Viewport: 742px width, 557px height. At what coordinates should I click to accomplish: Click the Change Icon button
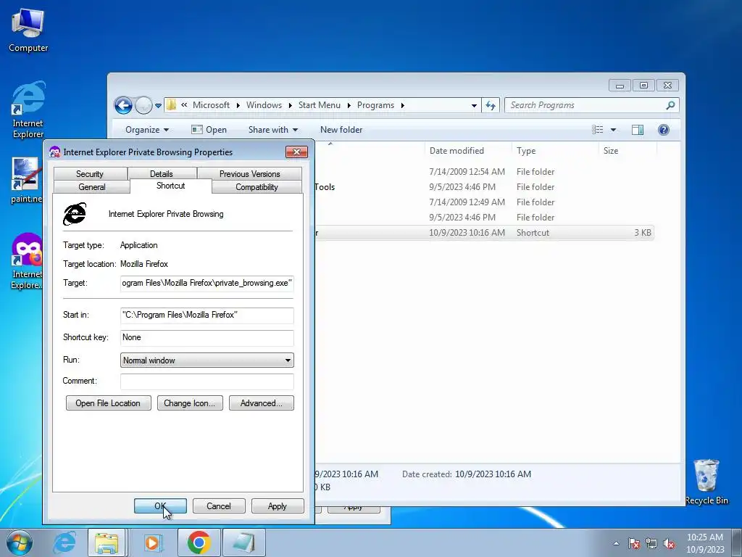click(190, 403)
